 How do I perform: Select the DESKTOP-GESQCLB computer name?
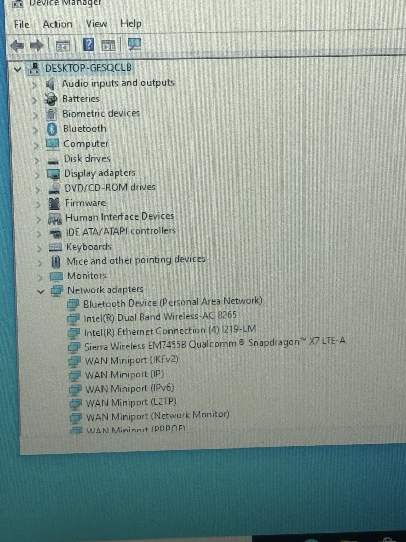coord(88,68)
